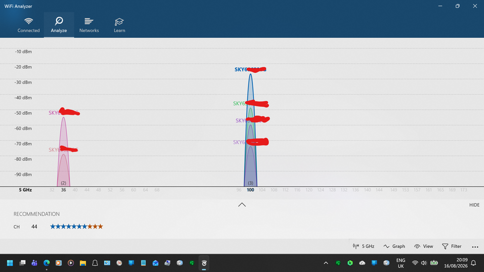Open the battery status tray icon
Image resolution: width=484 pixels, height=272 pixels.
click(x=434, y=263)
